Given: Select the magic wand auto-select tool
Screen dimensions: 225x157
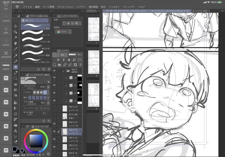Looking at the screenshot, I should click(16, 37).
